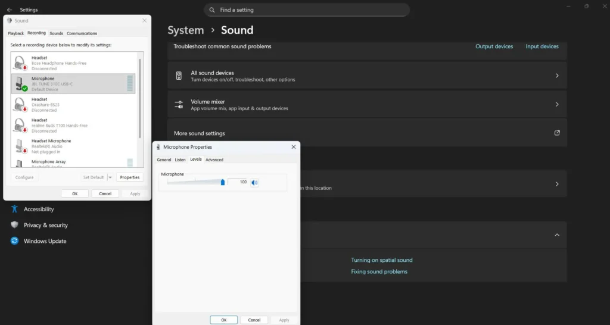The height and width of the screenshot is (325, 610).
Task: Mute microphone via speaker button in Levels
Action: (254, 182)
